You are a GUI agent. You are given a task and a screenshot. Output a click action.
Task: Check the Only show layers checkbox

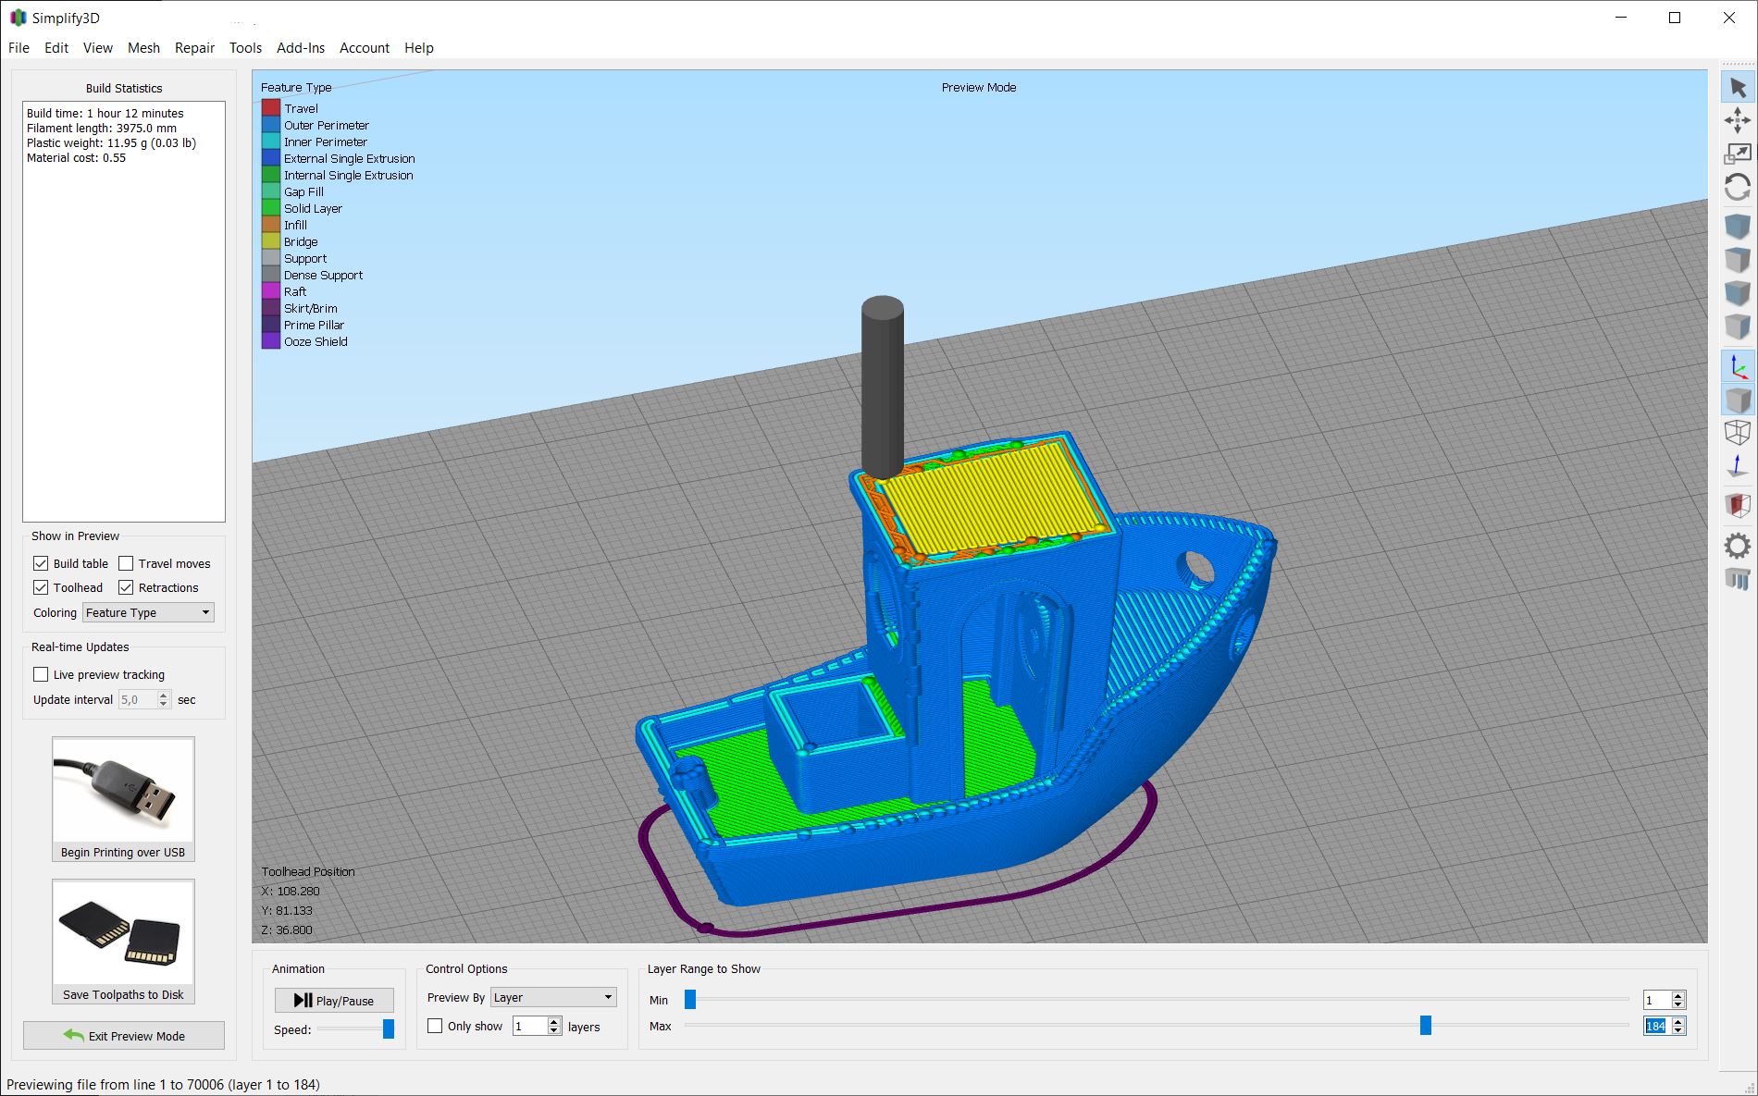pos(435,1026)
